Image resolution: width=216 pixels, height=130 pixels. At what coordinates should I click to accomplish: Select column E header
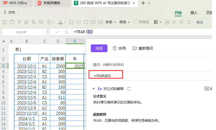[75, 41]
